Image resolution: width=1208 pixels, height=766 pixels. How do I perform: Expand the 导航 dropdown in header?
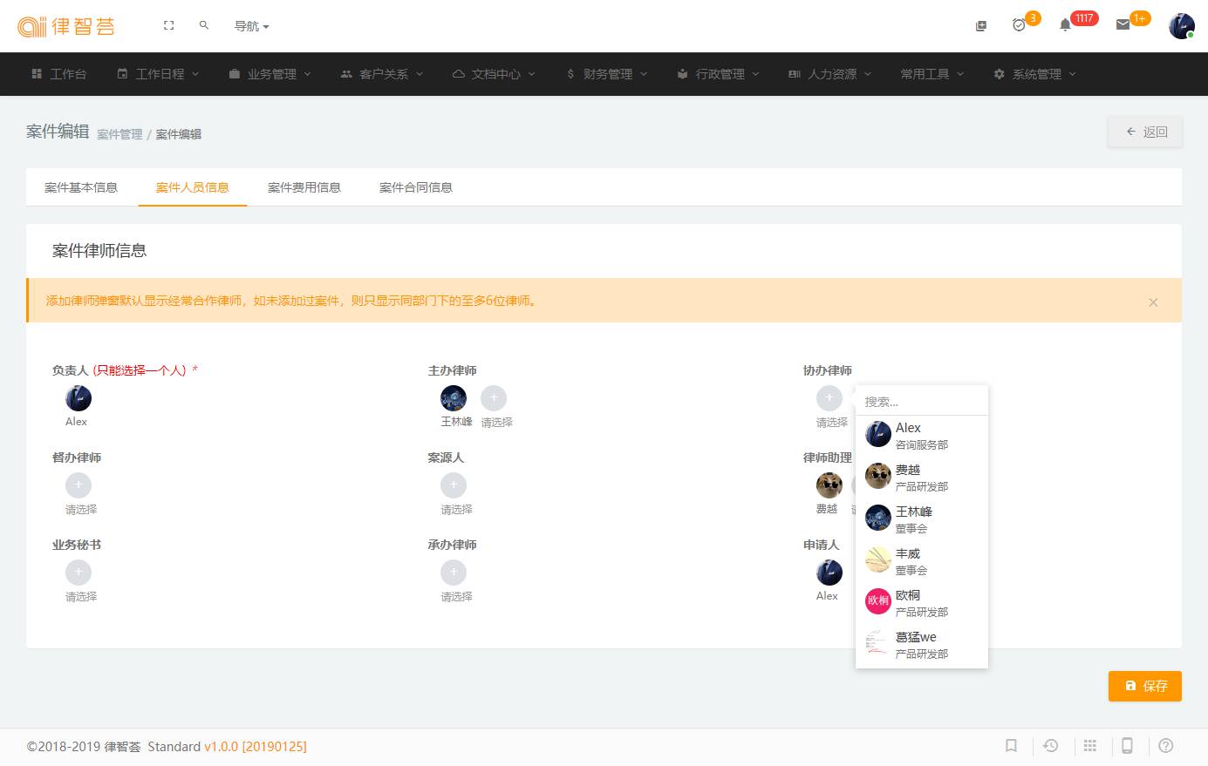click(x=251, y=26)
